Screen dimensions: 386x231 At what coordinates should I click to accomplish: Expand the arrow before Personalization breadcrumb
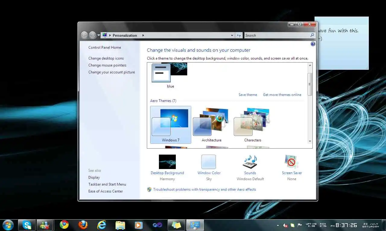point(110,35)
